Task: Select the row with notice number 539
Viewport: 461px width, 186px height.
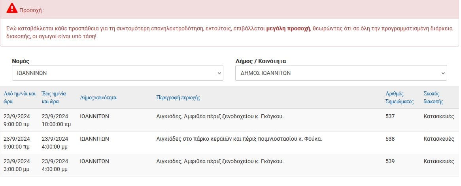Action: tap(229, 165)
